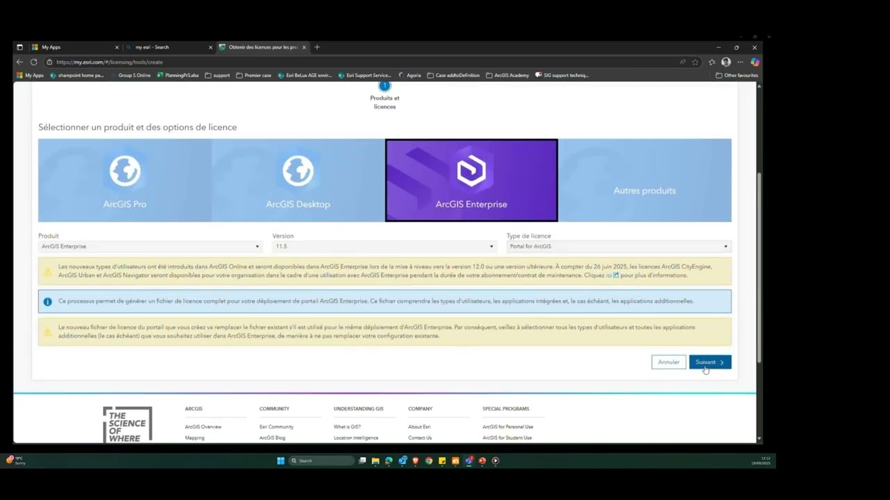Open File Explorer from the taskbar

(x=375, y=460)
